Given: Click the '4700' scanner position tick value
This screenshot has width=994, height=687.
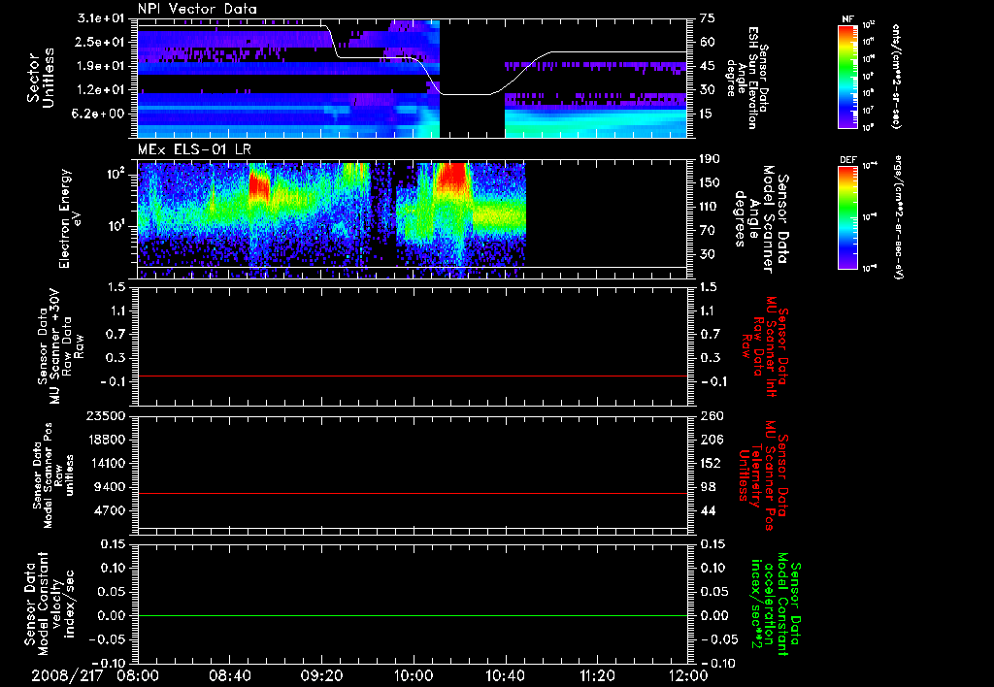Looking at the screenshot, I should [111, 510].
